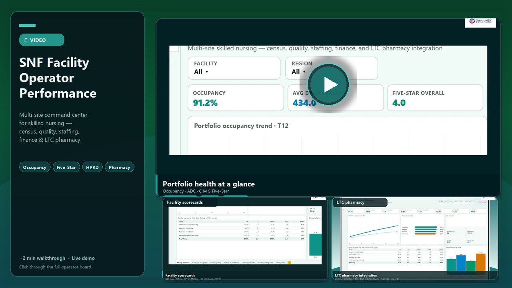The height and width of the screenshot is (288, 512).
Task: Click the Facility scorecards caption label
Action: tap(180, 275)
